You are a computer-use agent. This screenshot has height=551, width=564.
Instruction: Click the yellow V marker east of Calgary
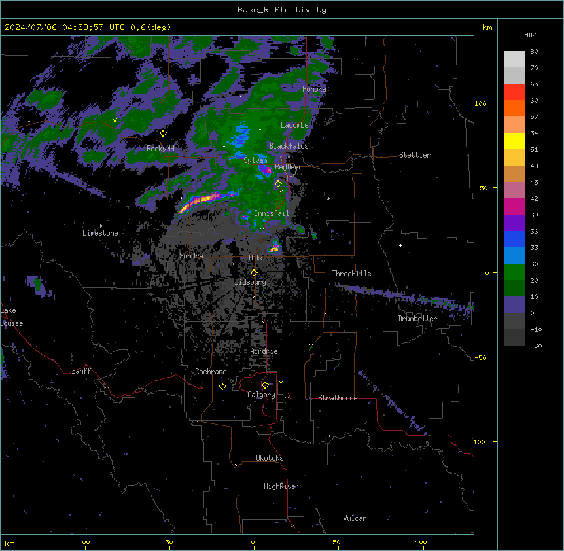pos(281,382)
